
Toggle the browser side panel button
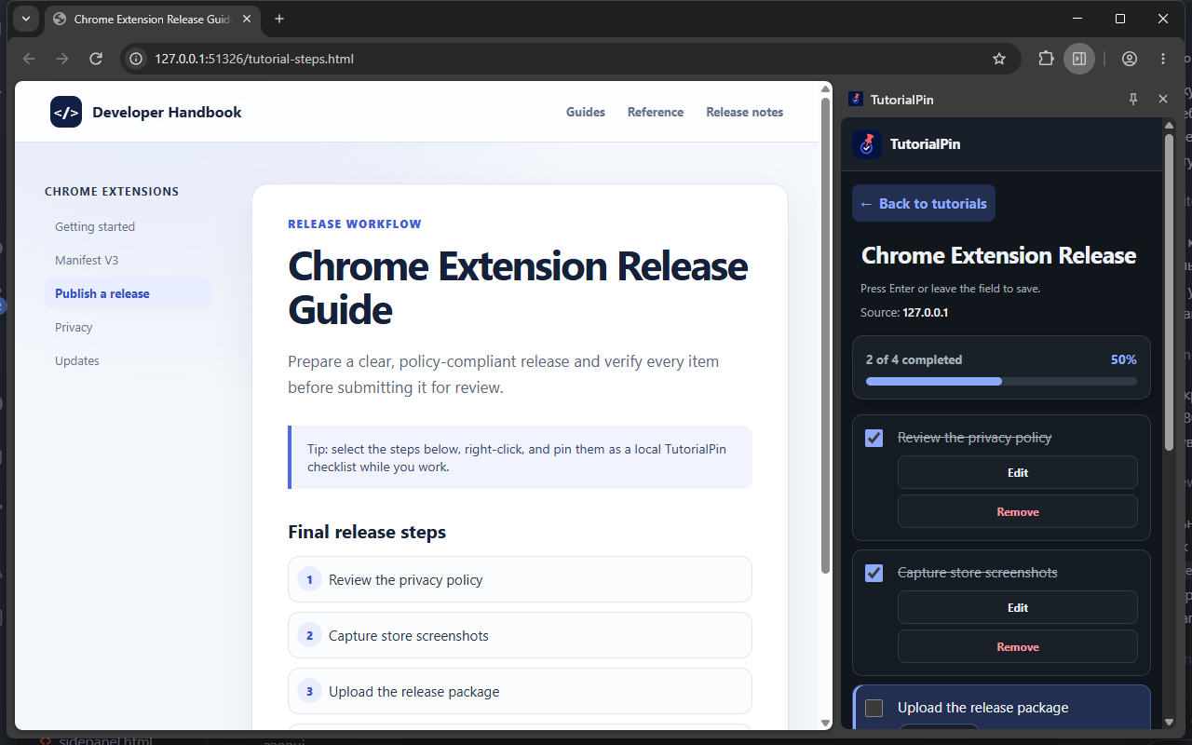(1079, 59)
